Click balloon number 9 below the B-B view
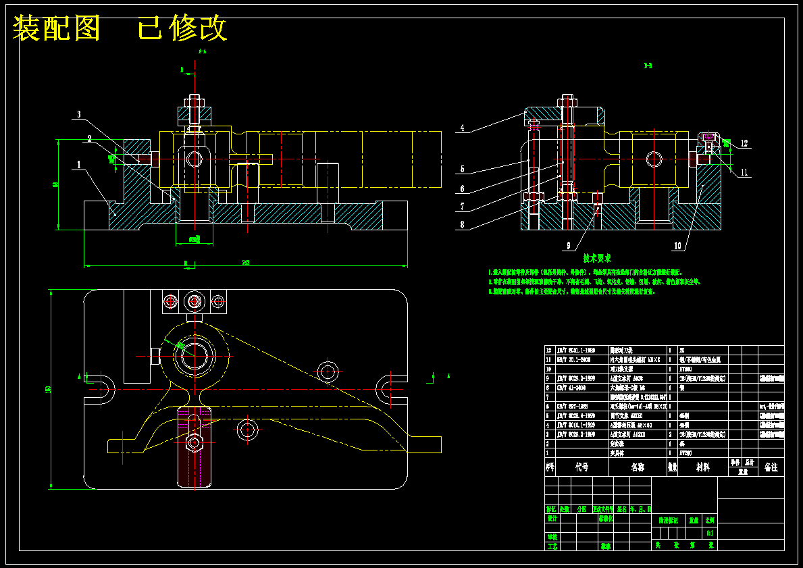The width and height of the screenshot is (803, 568). (x=568, y=247)
